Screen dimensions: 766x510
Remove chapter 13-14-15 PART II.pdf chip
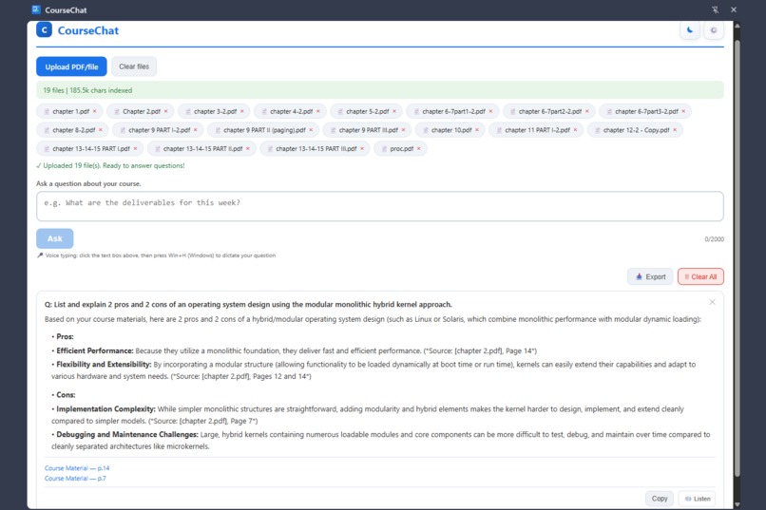pyautogui.click(x=248, y=149)
